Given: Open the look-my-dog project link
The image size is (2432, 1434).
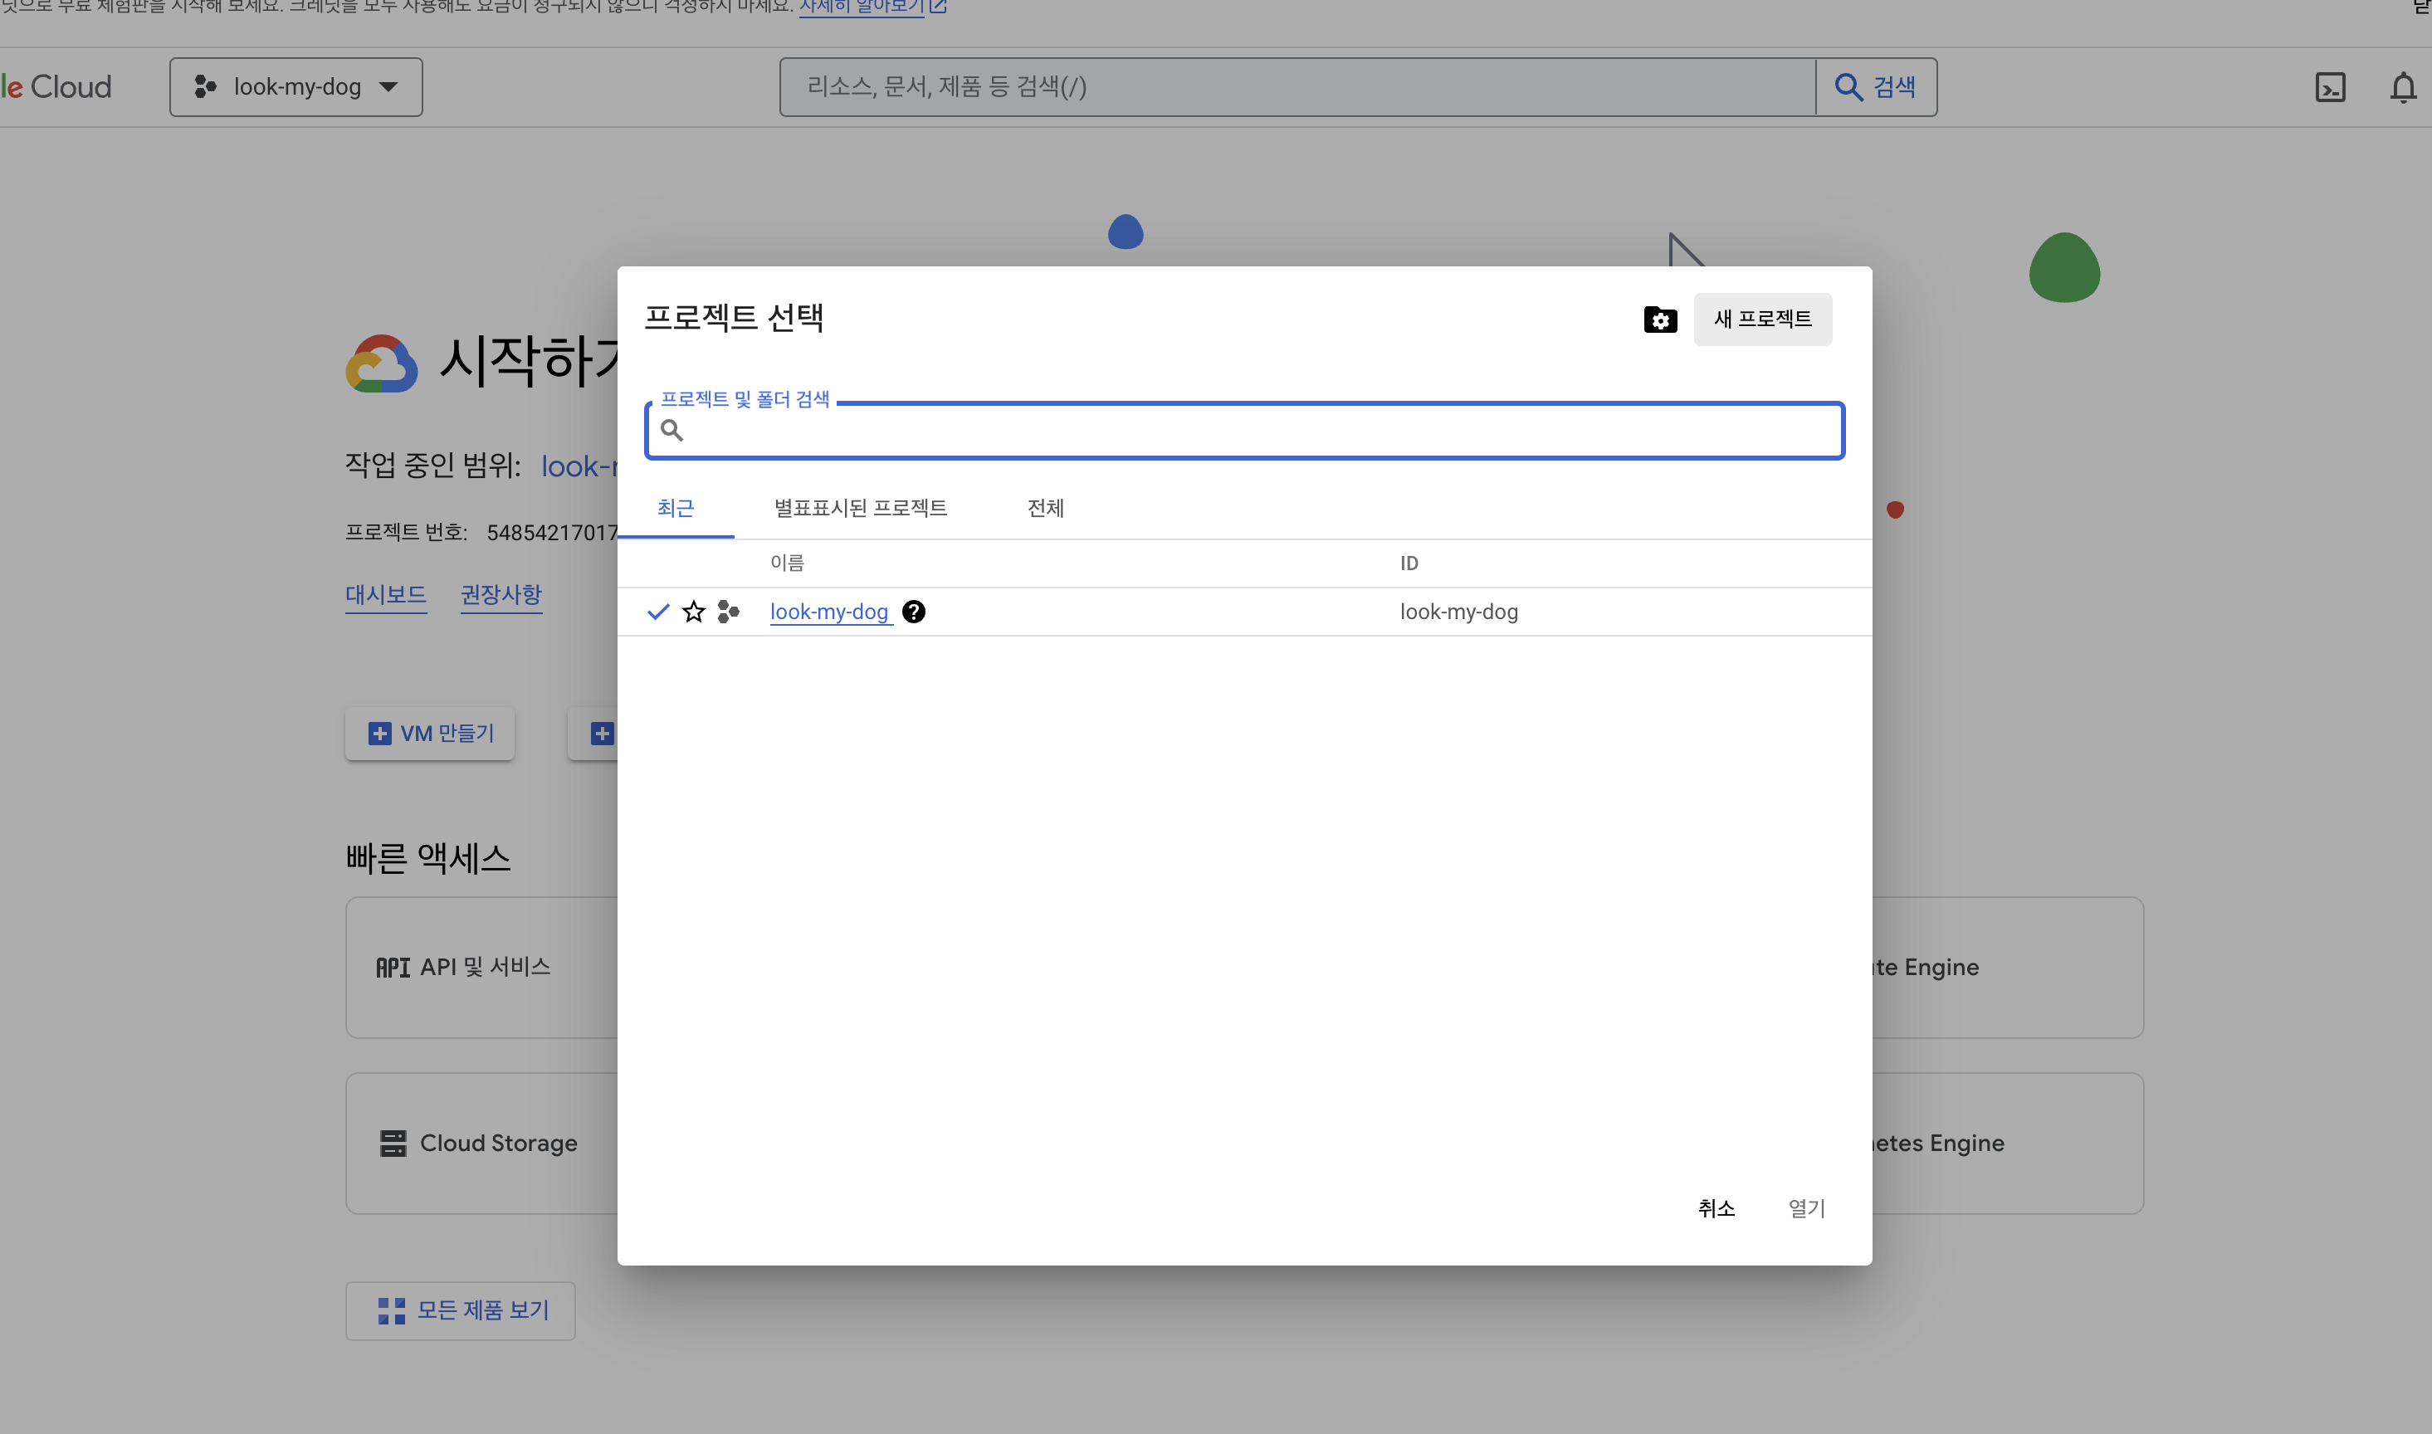Looking at the screenshot, I should pyautogui.click(x=829, y=612).
